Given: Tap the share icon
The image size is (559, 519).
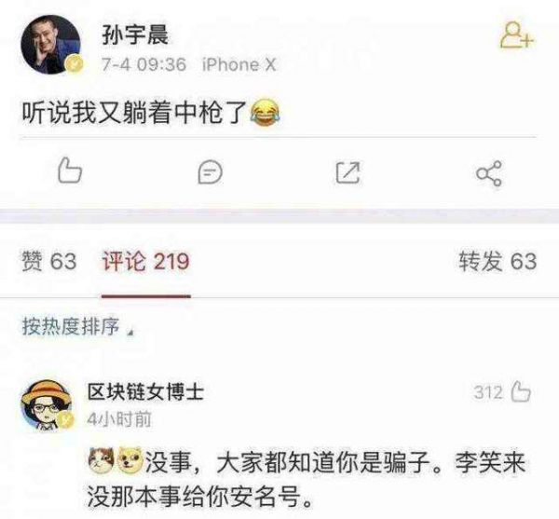Looking at the screenshot, I should point(489,173).
